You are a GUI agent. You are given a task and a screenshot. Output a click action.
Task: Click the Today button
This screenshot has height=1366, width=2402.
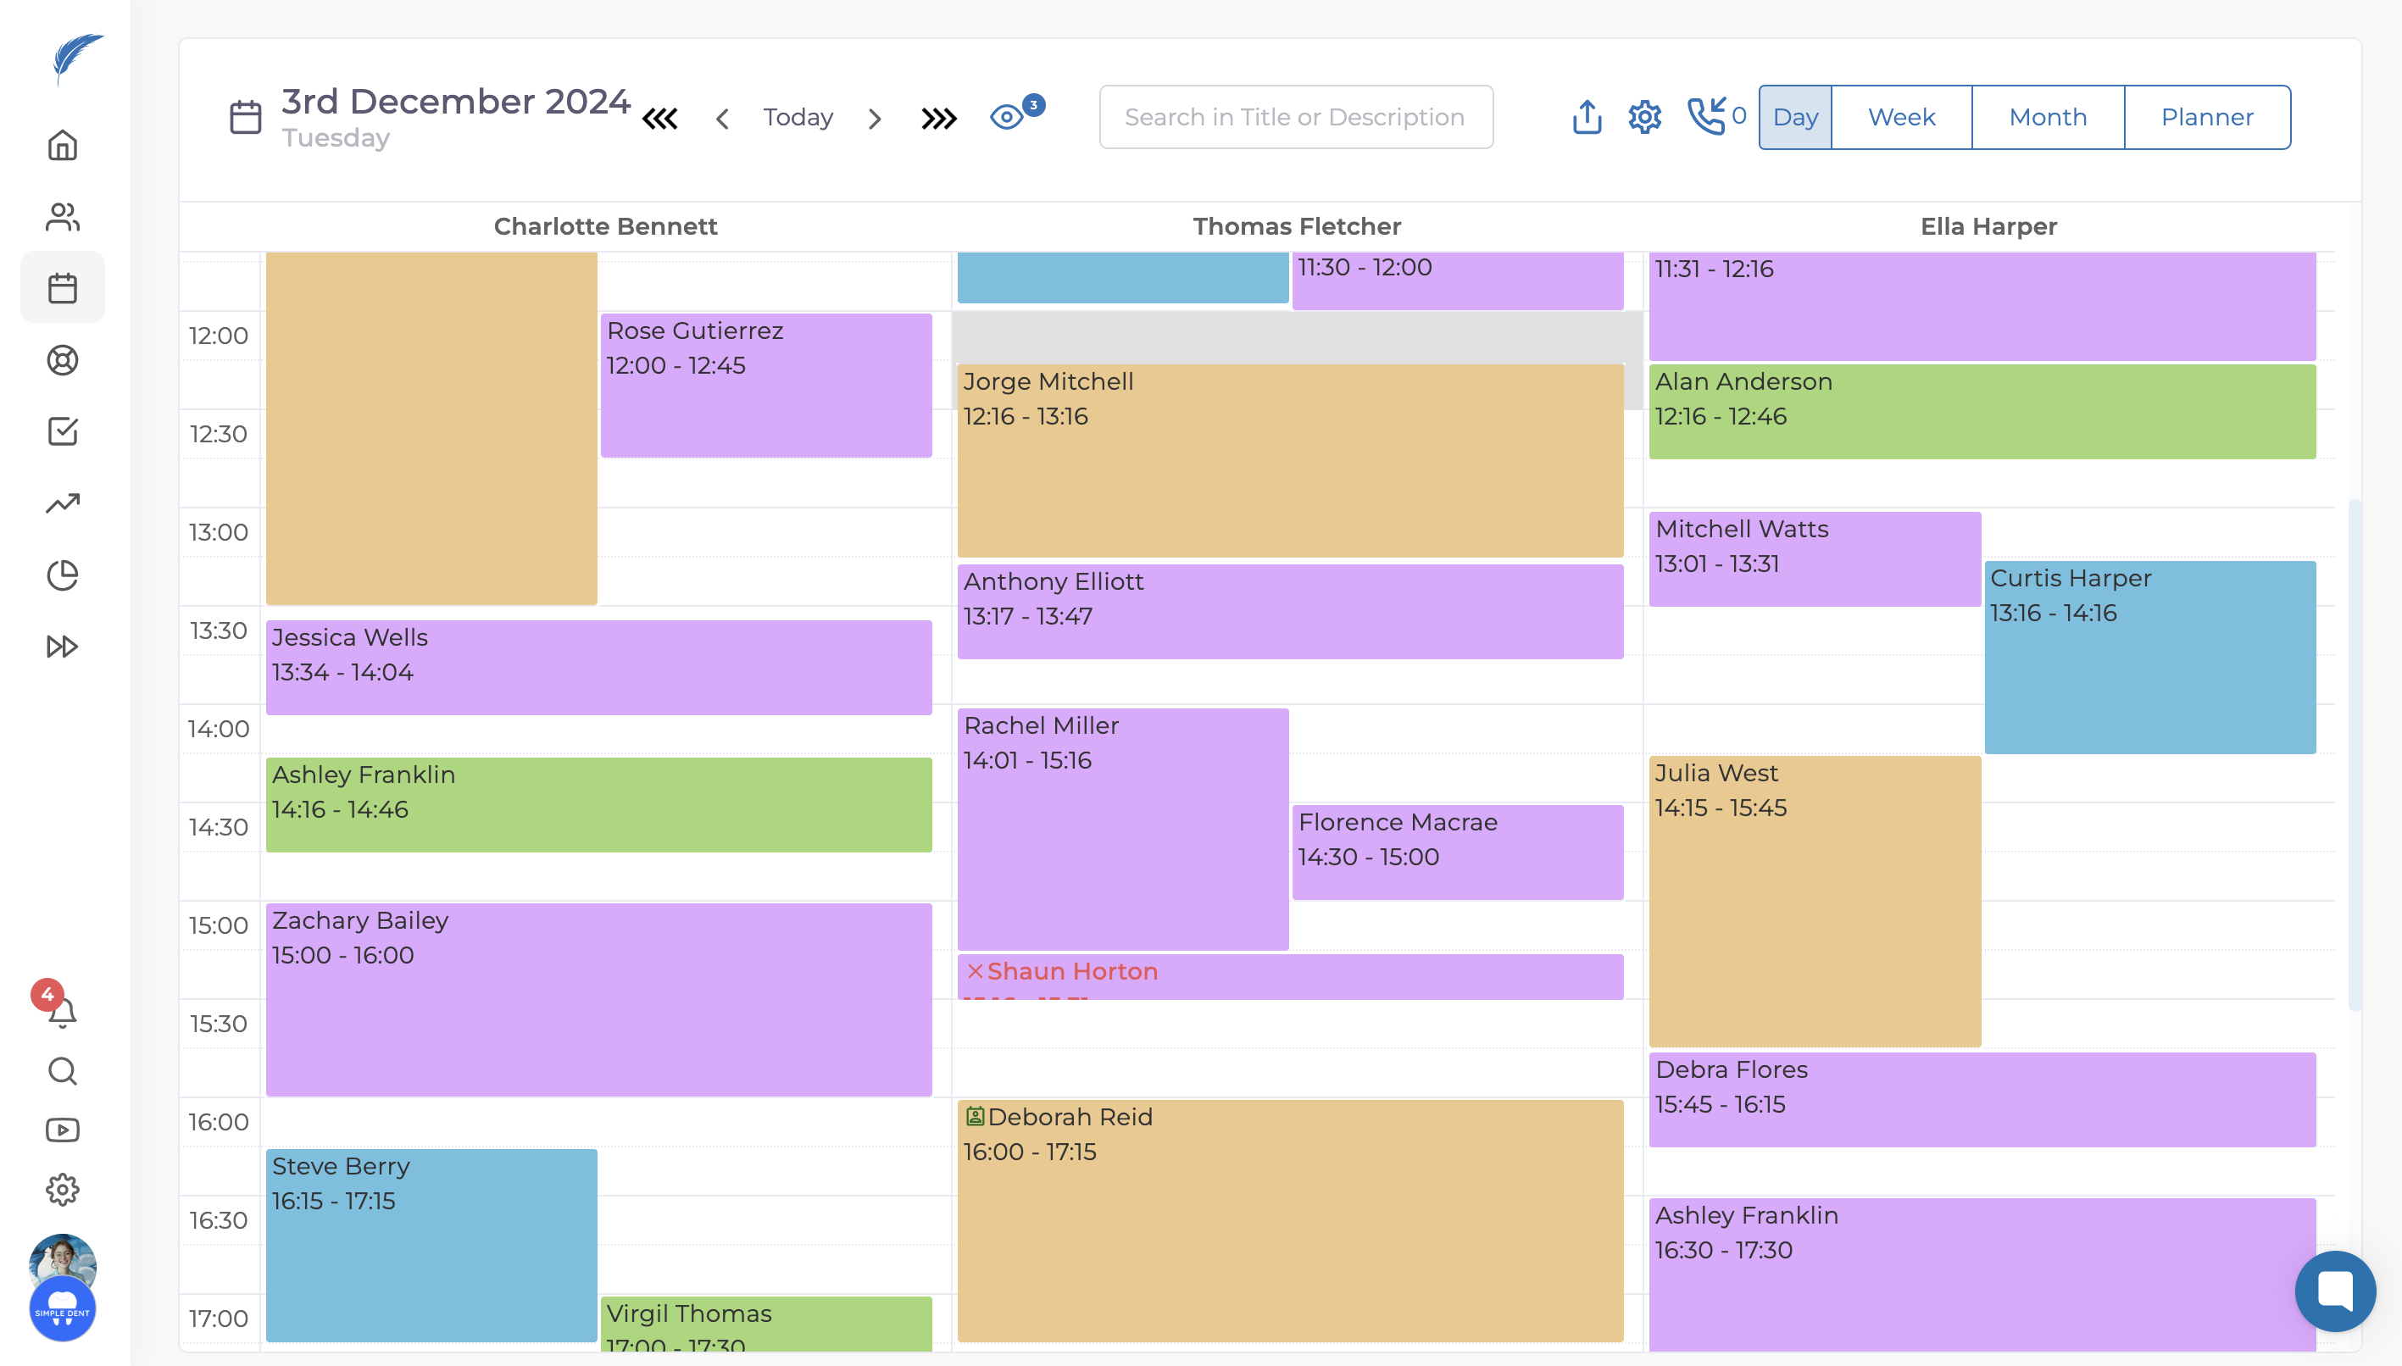(798, 117)
